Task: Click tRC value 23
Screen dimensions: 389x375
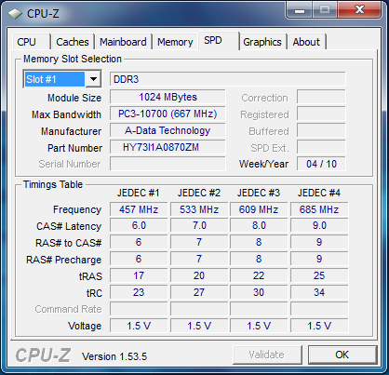Action: coord(139,292)
